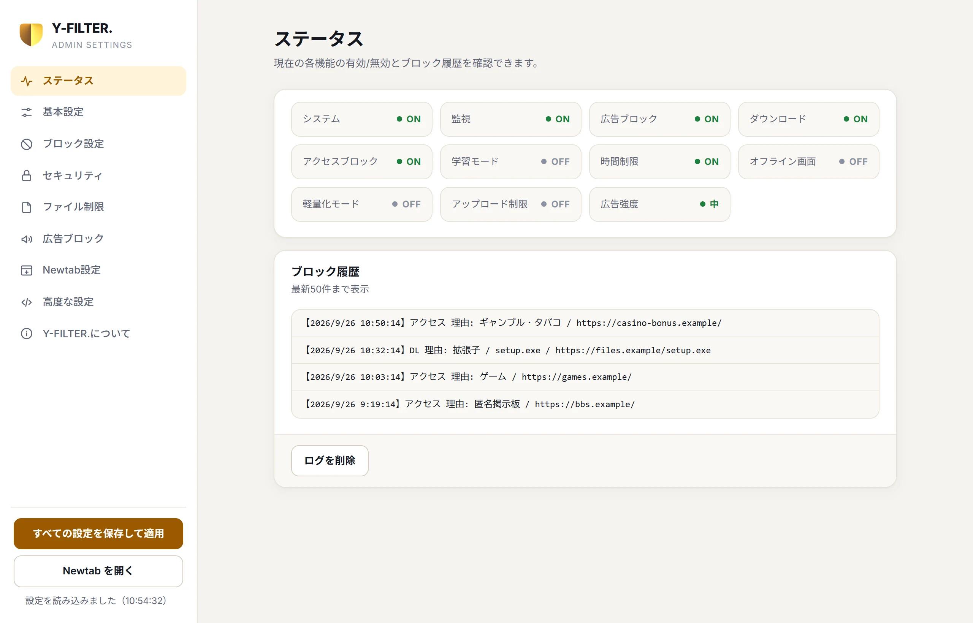Click the 学習モード OFF status card

[511, 162]
